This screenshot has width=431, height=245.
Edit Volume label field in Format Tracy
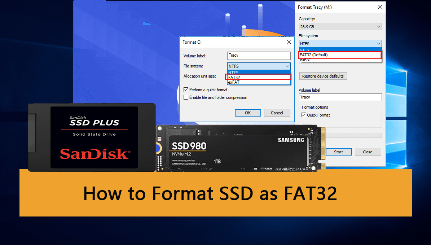click(340, 97)
